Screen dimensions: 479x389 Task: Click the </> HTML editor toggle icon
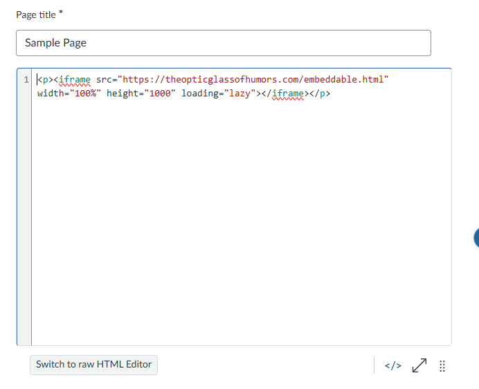tap(392, 366)
